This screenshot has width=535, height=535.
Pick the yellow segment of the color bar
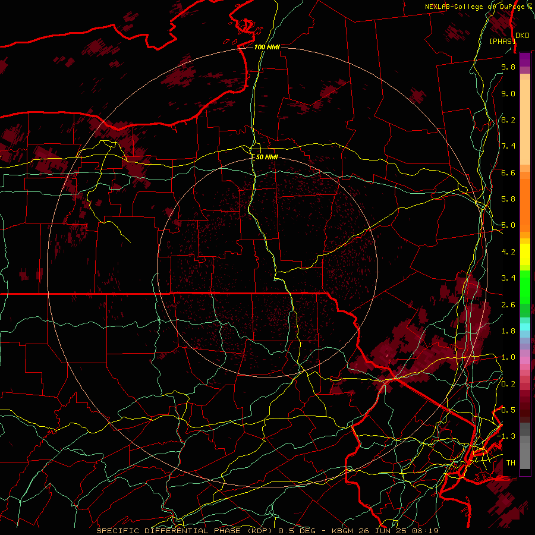(x=525, y=254)
